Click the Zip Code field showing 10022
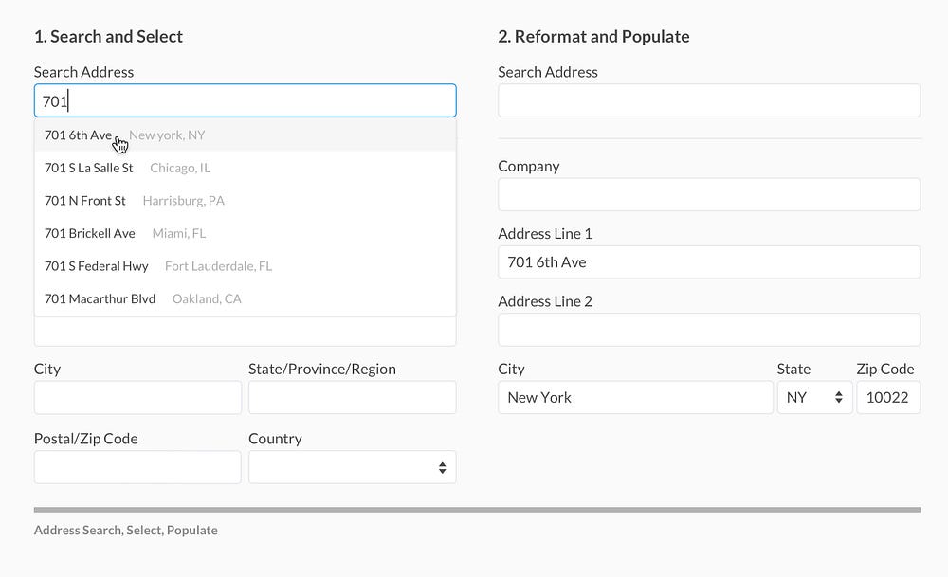Image resolution: width=948 pixels, height=577 pixels. click(887, 398)
